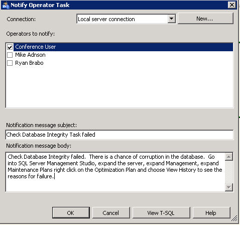Select the Ryan Brabo operator name
Image resolution: width=240 pixels, height=225 pixels.
29,63
